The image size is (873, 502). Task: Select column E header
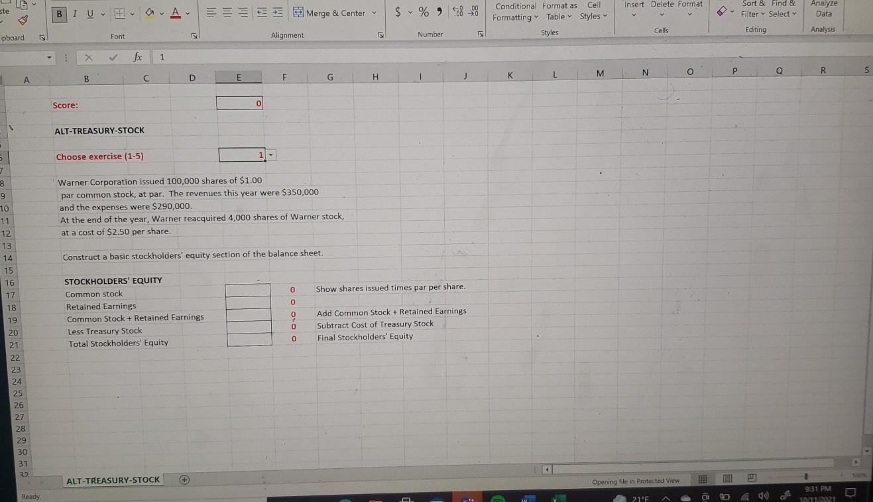point(239,78)
